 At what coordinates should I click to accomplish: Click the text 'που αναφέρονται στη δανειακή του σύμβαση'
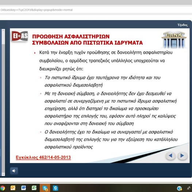coord(89,123)
